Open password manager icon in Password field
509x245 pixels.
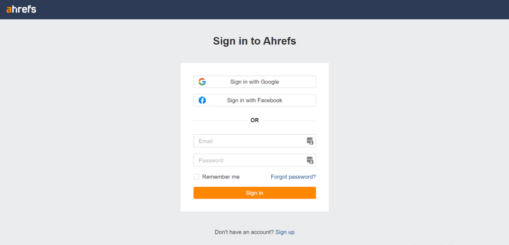point(310,160)
